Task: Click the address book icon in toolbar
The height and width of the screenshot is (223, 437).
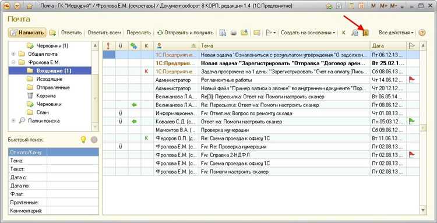Action: [x=365, y=33]
